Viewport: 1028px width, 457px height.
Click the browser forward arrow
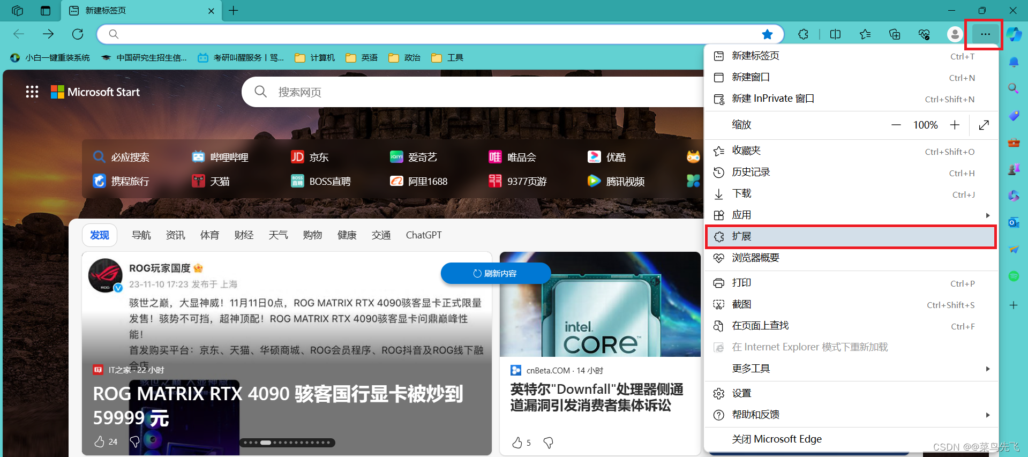(x=48, y=34)
